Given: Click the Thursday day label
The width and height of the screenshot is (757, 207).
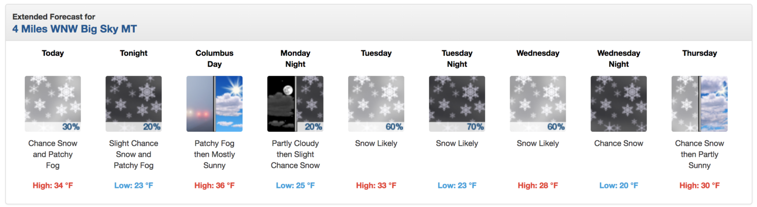Looking at the screenshot, I should (699, 53).
